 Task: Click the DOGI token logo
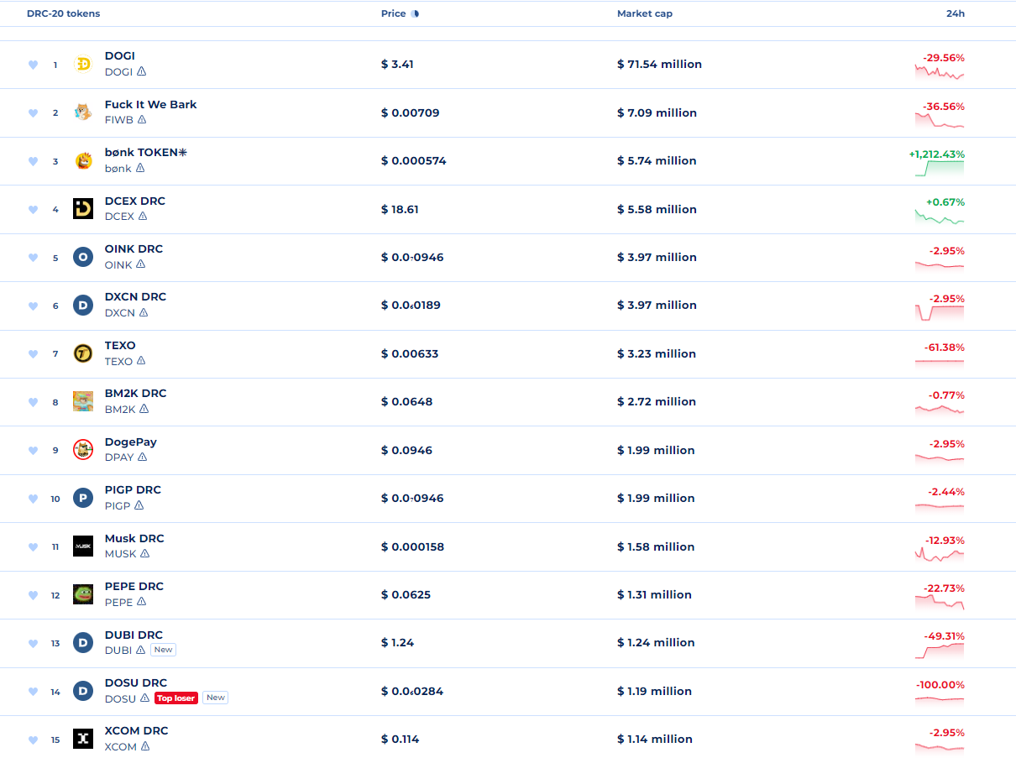click(x=82, y=64)
